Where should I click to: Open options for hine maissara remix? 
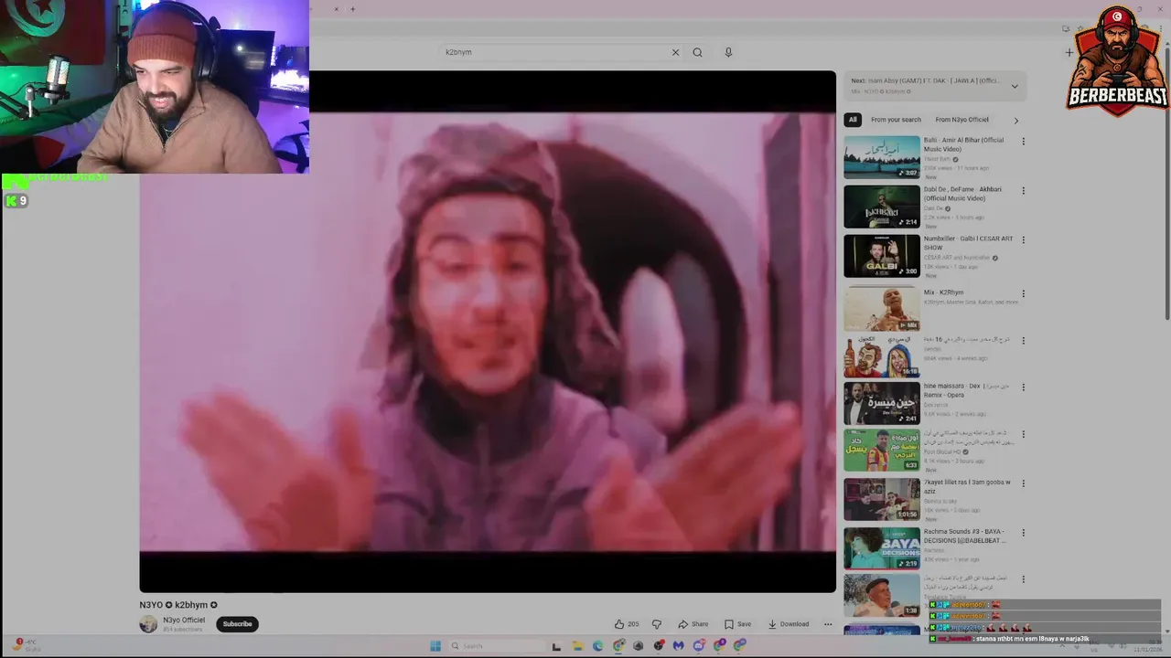tap(1023, 387)
